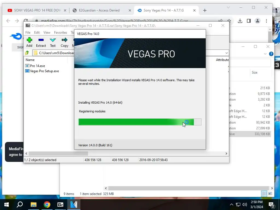Click the 7-Zip scroll right arrow
Image resolution: width=280 pixels, height=210 pixels.
click(226, 154)
